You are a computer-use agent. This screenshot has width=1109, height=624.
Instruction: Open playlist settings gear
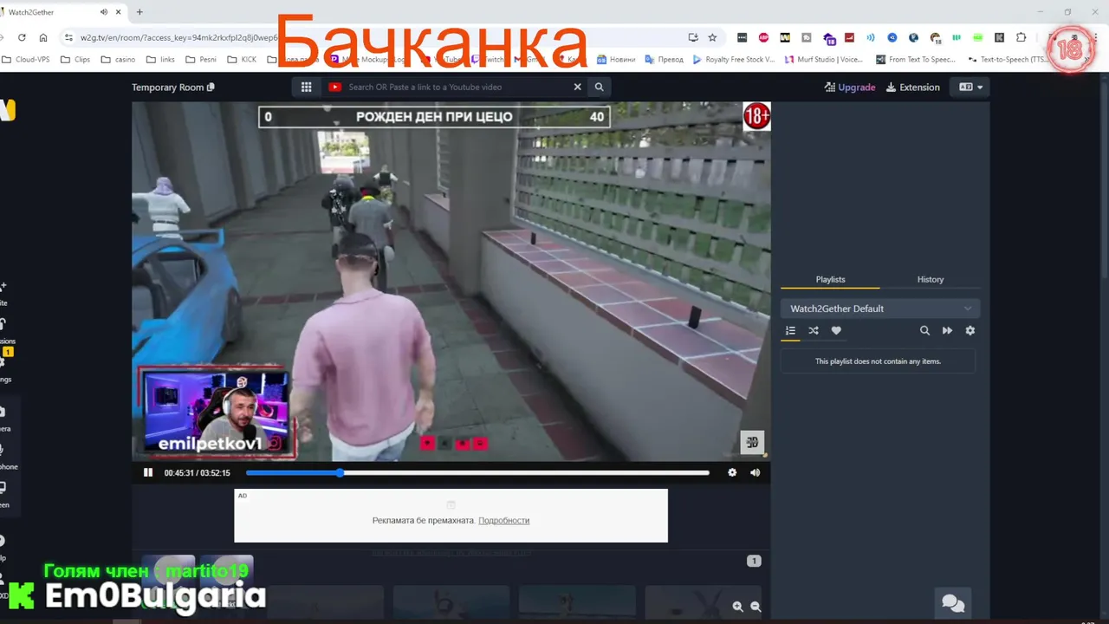970,330
